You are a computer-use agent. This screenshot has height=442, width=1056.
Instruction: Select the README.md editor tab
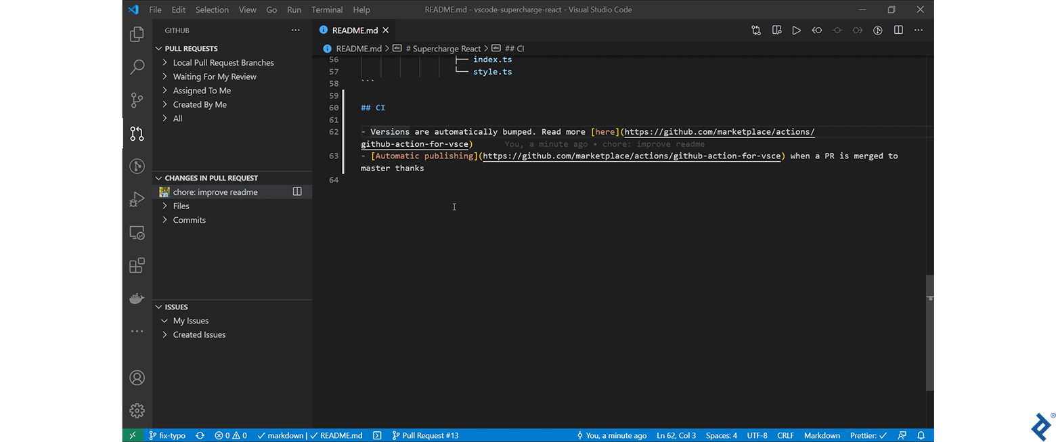click(x=354, y=30)
